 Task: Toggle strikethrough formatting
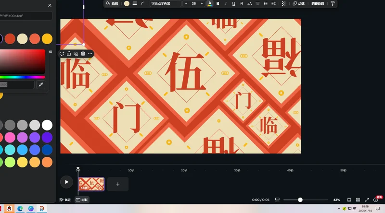point(242,3)
